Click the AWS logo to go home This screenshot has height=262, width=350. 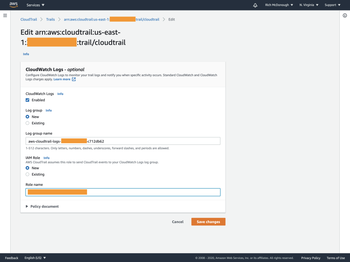coord(13,5)
